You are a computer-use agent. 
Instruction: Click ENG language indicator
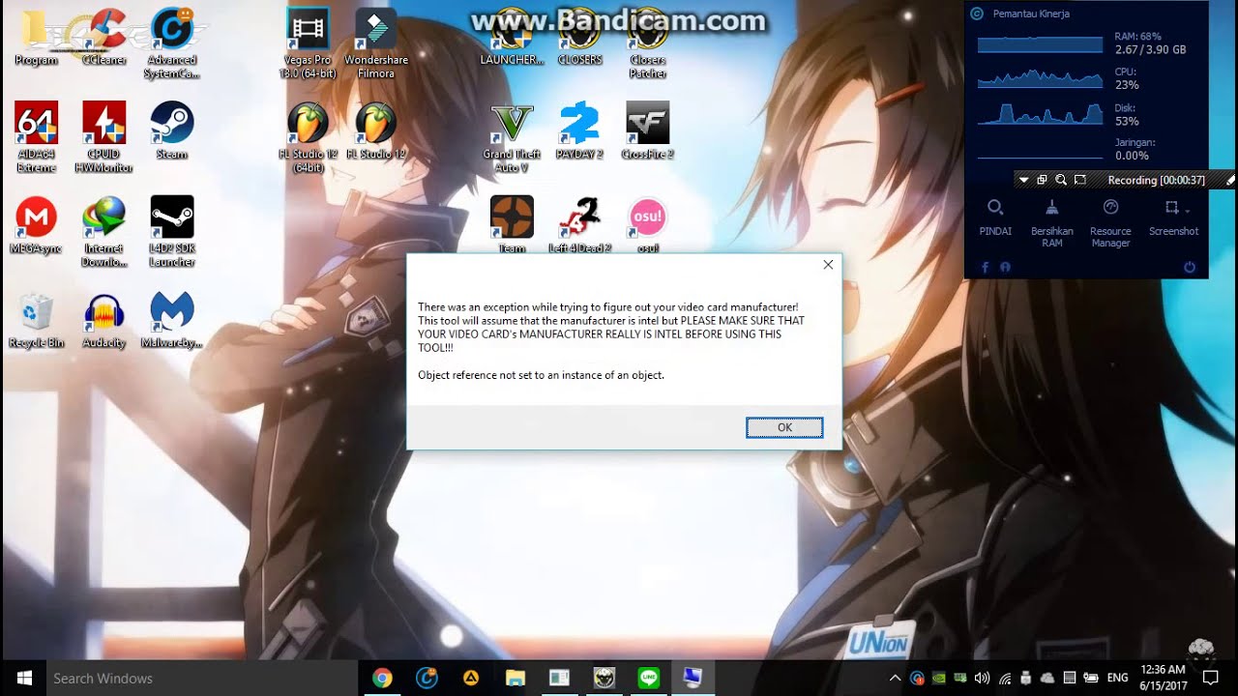point(1117,679)
